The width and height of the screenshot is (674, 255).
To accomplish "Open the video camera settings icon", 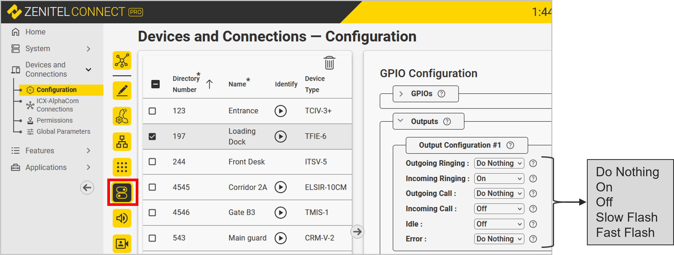I will pos(122,243).
